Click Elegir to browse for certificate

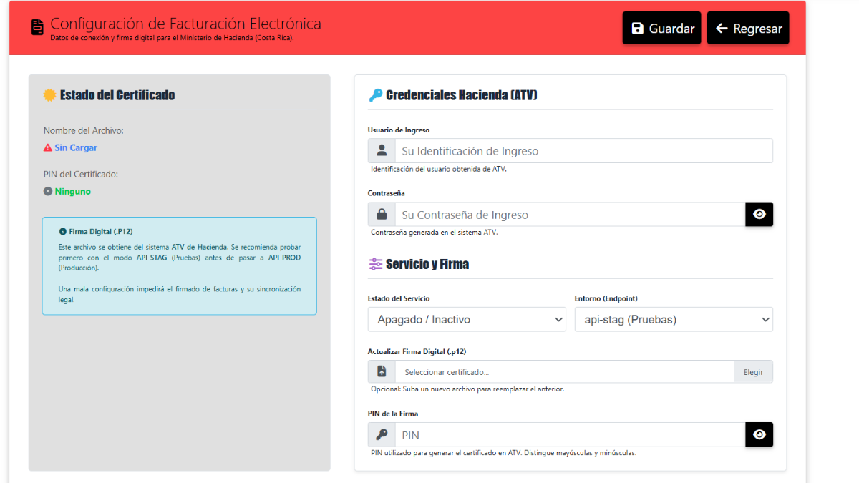pyautogui.click(x=753, y=372)
